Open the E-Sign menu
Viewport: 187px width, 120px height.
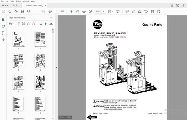pos(18,1)
